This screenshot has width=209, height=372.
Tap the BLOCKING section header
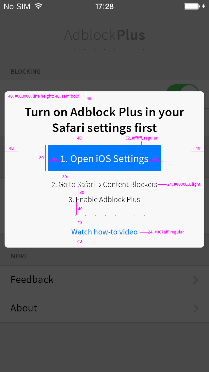point(26,72)
